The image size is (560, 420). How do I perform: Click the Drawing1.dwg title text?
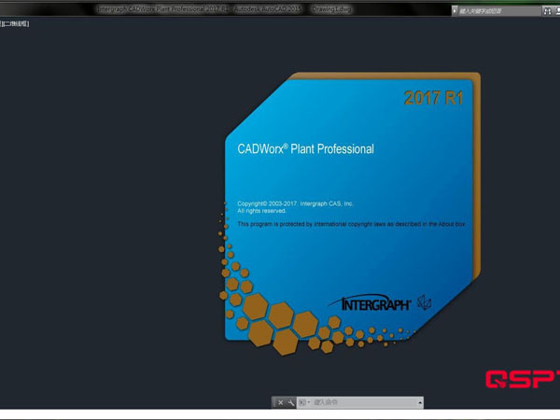(x=331, y=9)
